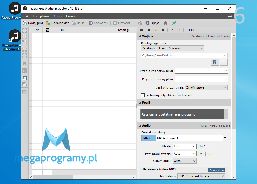This screenshot has width=257, height=184.
Task: Open the Przyrostek nazwy pliku dropdown
Action: [226, 79]
